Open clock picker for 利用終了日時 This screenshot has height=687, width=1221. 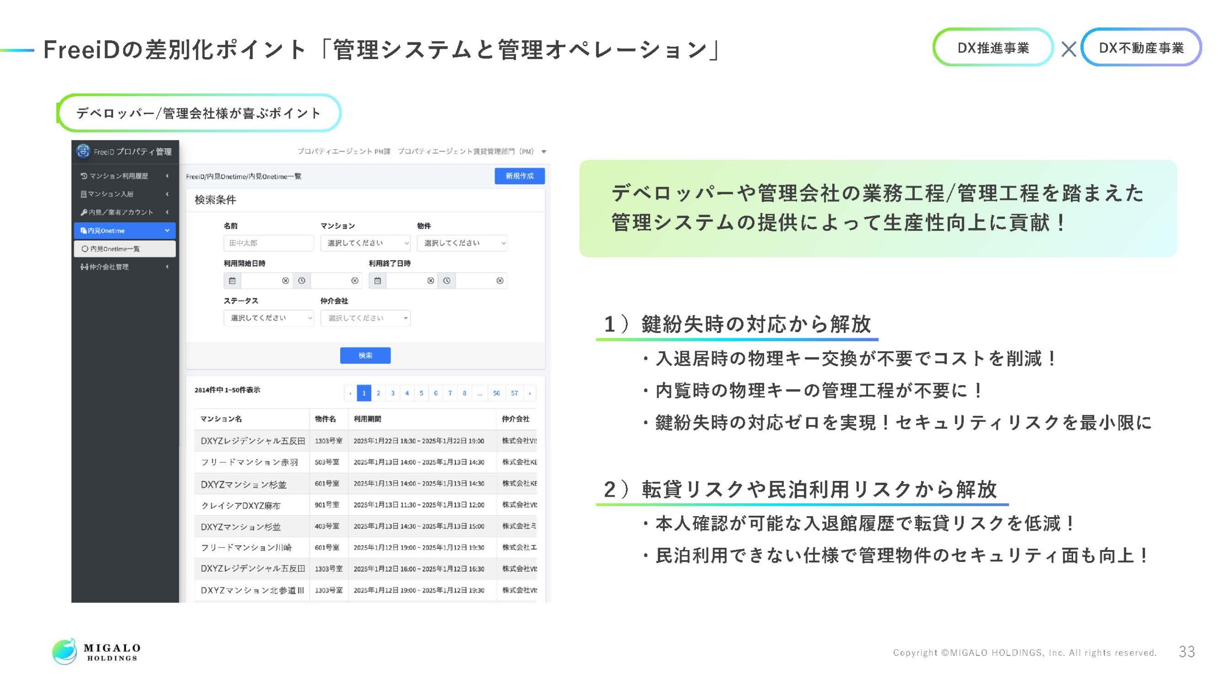point(446,281)
